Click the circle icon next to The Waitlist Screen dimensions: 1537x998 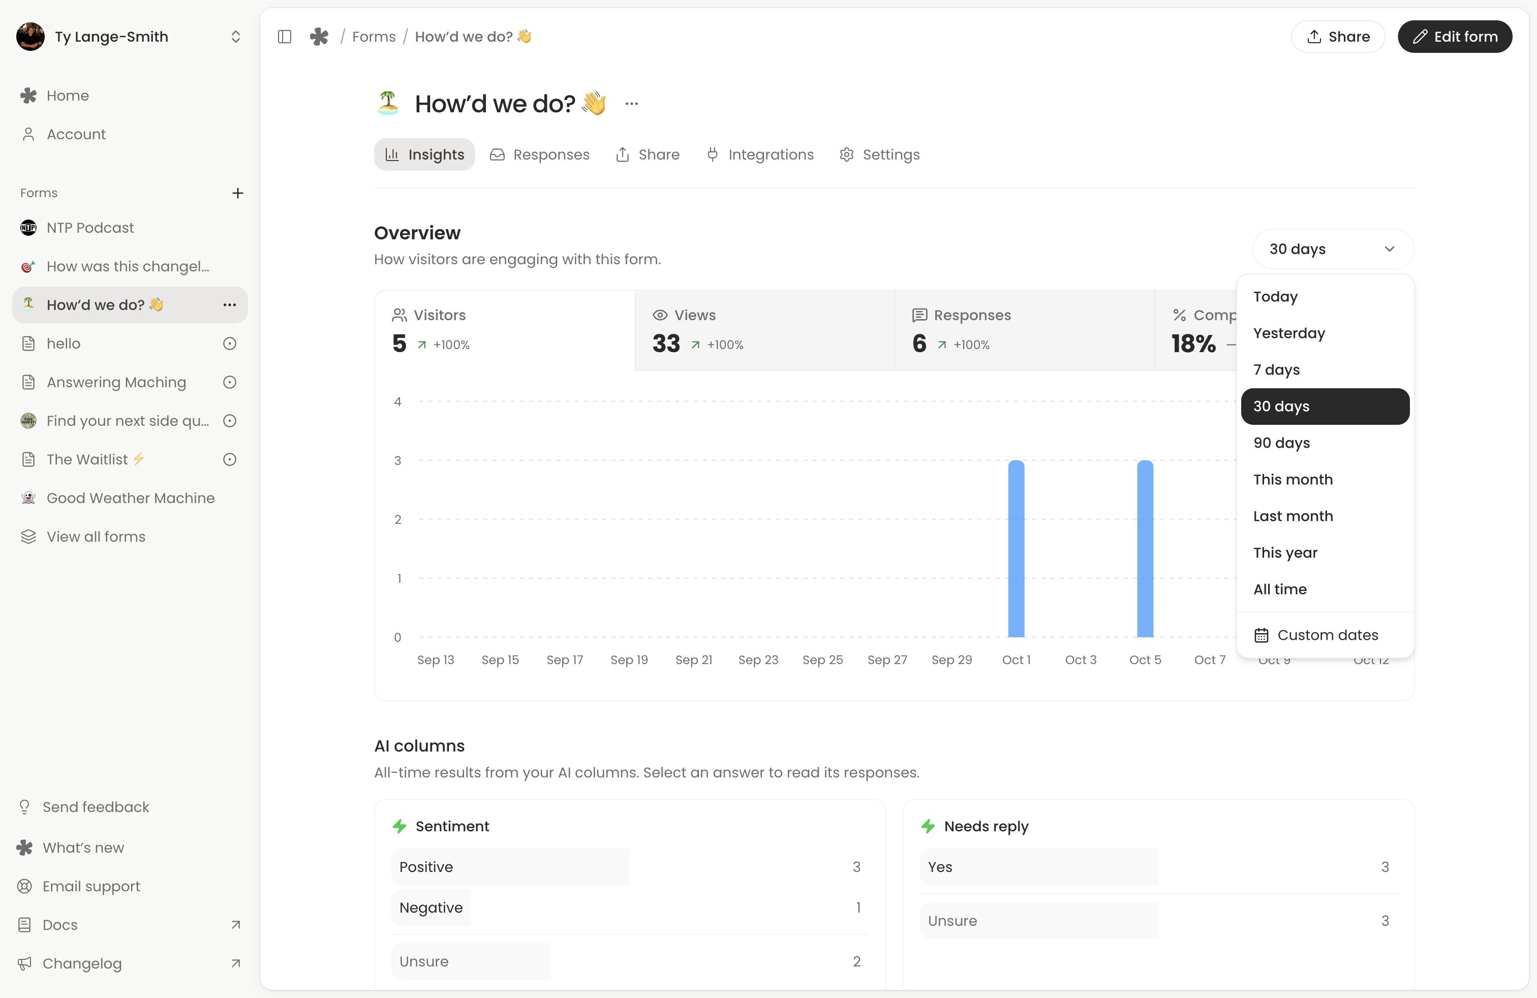[229, 460]
